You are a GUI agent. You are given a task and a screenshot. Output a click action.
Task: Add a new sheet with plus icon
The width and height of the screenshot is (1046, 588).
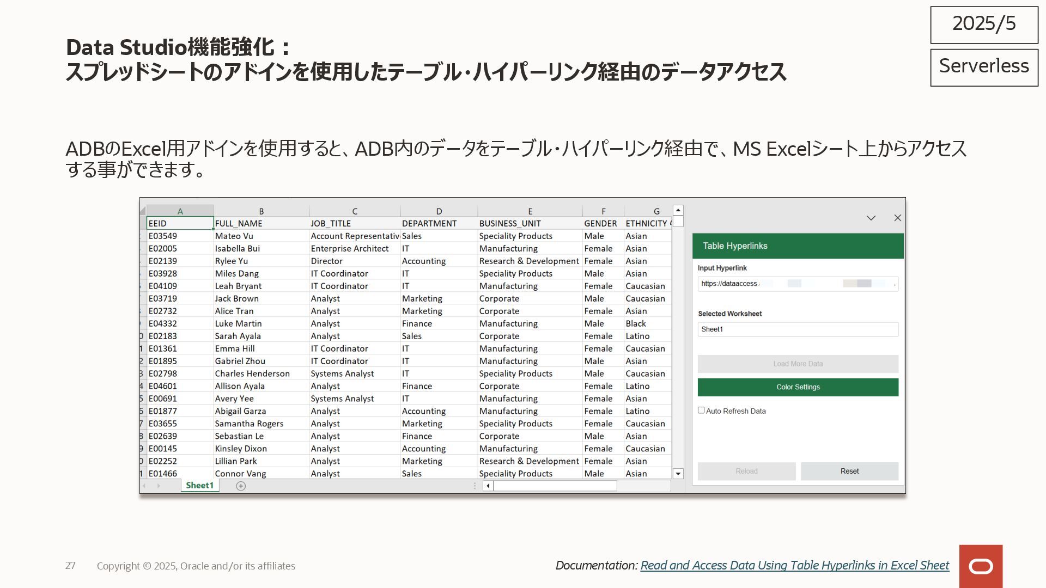click(x=241, y=486)
